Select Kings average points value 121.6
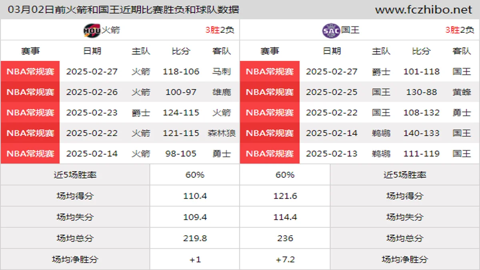This screenshot has width=480, height=270. [x=285, y=196]
